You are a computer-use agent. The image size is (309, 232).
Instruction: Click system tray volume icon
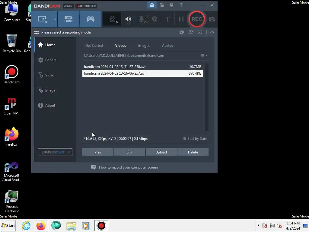tap(279, 225)
